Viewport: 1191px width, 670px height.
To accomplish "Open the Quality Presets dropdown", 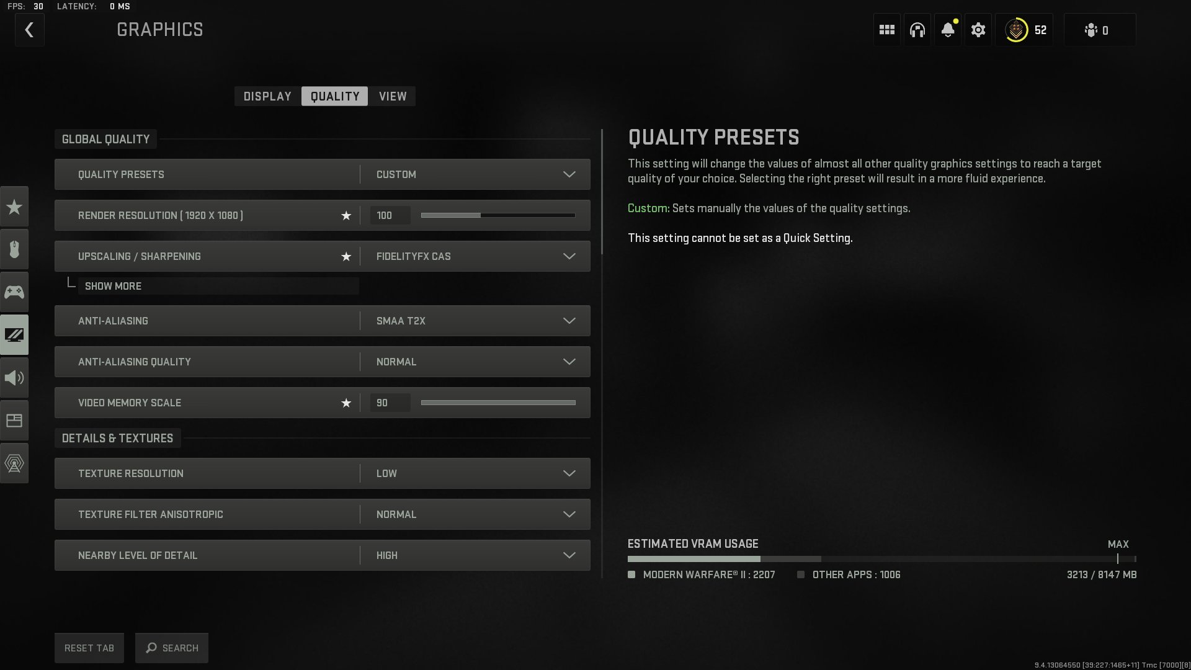I will 473,174.
